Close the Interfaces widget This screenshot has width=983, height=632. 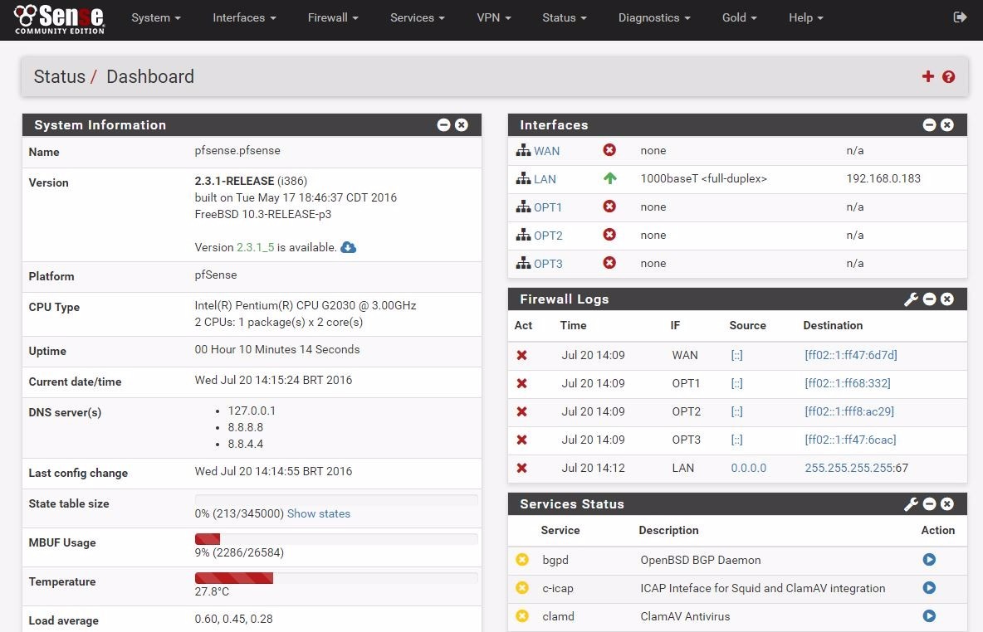point(947,124)
